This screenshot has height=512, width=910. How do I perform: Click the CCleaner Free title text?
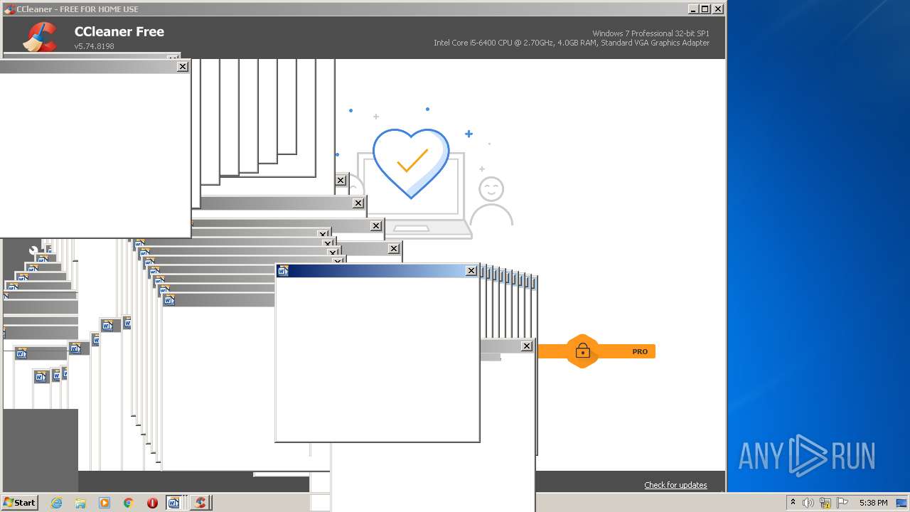(119, 31)
